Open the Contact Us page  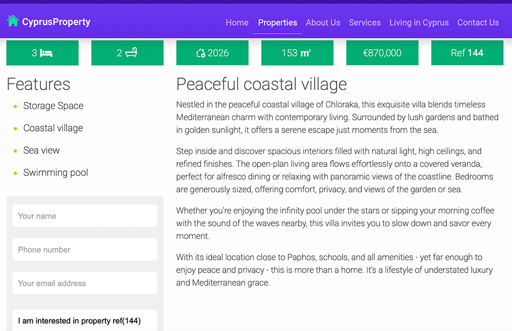[478, 23]
